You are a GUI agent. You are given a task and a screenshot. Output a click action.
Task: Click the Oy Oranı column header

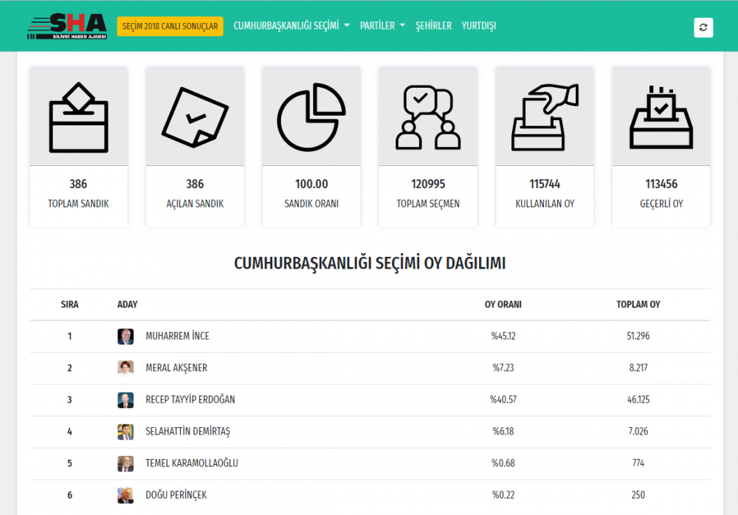pos(503,305)
